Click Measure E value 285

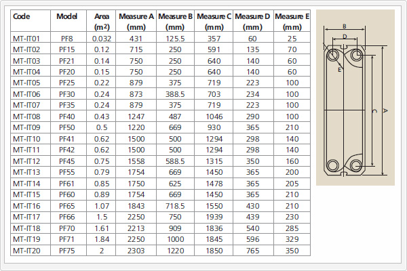tap(292, 228)
